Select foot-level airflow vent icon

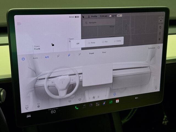[x=79, y=54]
